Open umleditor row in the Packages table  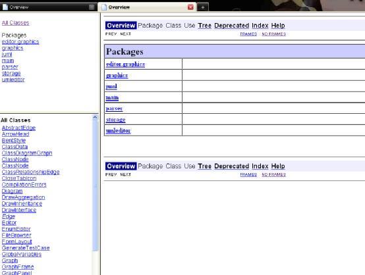coord(118,130)
